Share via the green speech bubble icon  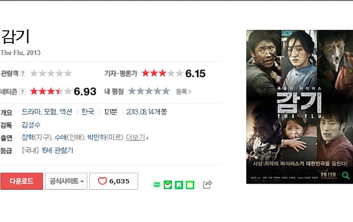157,185
